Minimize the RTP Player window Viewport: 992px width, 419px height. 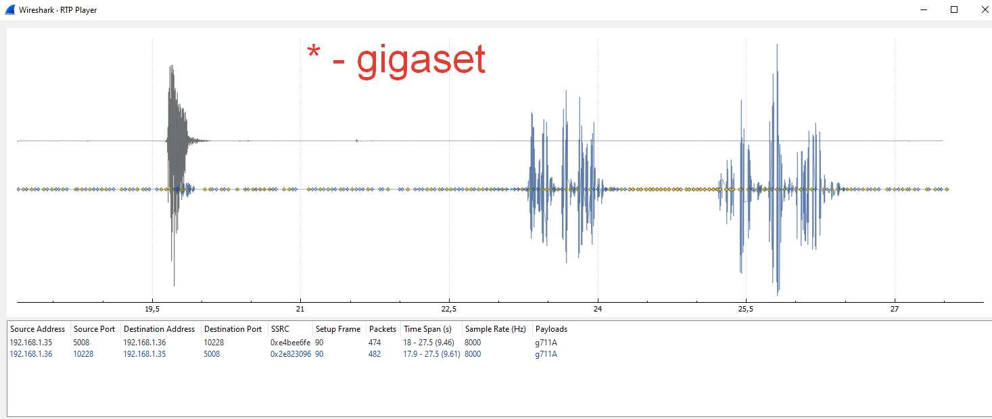[x=923, y=9]
